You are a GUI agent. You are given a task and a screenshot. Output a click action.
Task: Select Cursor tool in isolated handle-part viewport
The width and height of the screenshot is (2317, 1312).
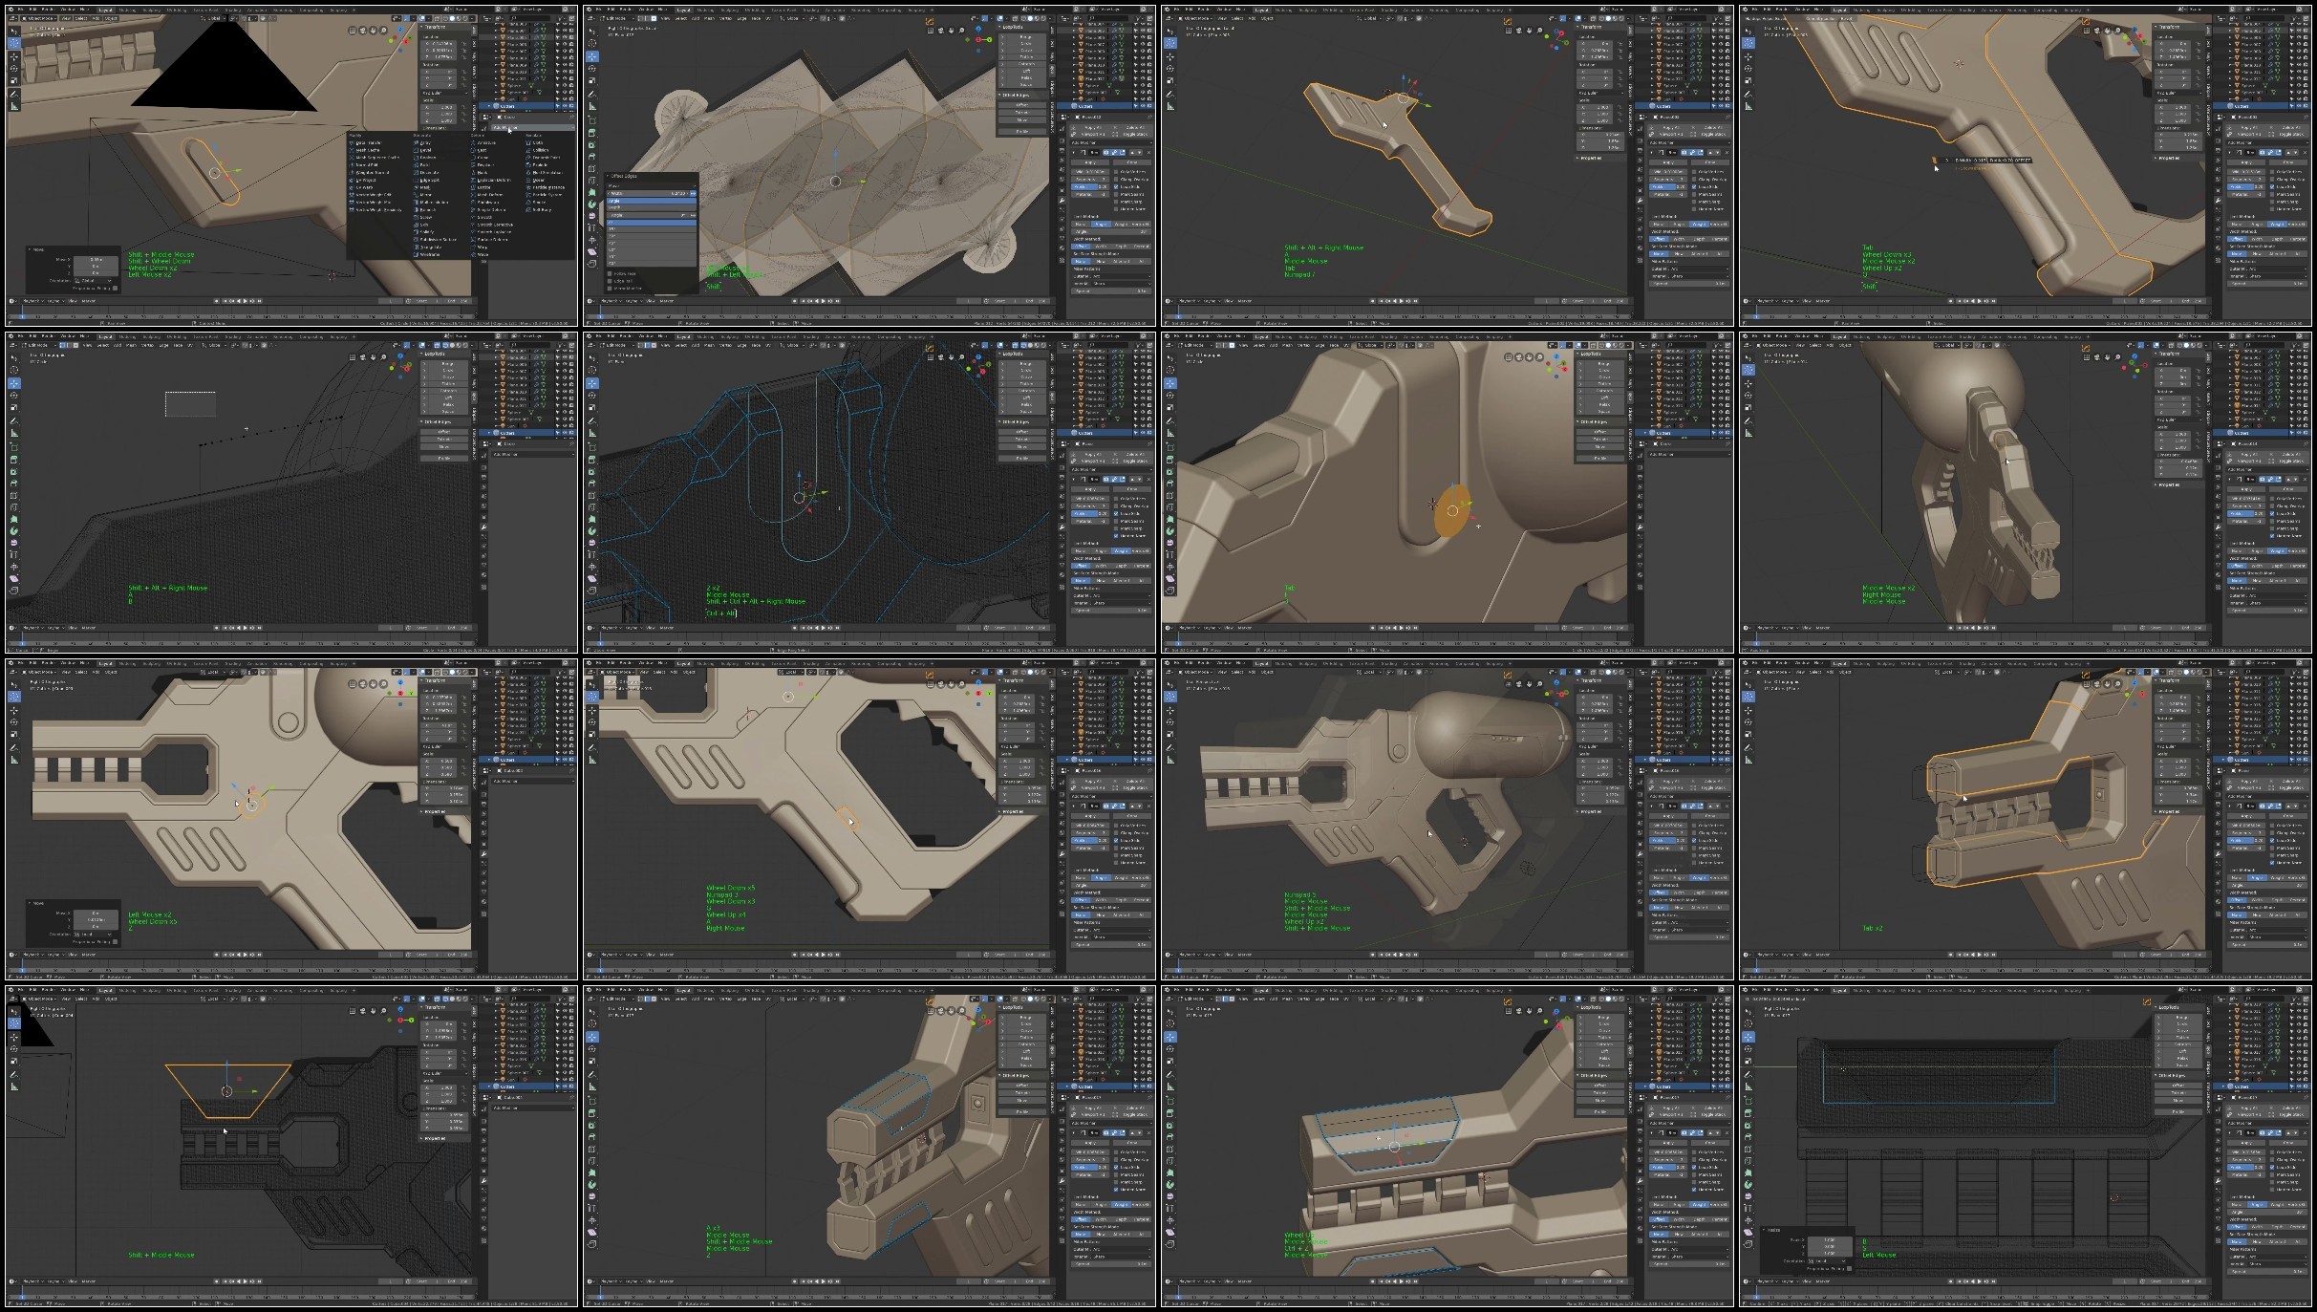tap(1170, 43)
